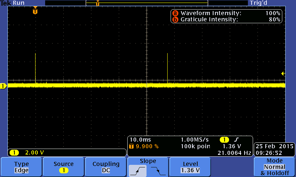
Task: Click the second waveform pulse spike right of center
Action: (x=167, y=68)
